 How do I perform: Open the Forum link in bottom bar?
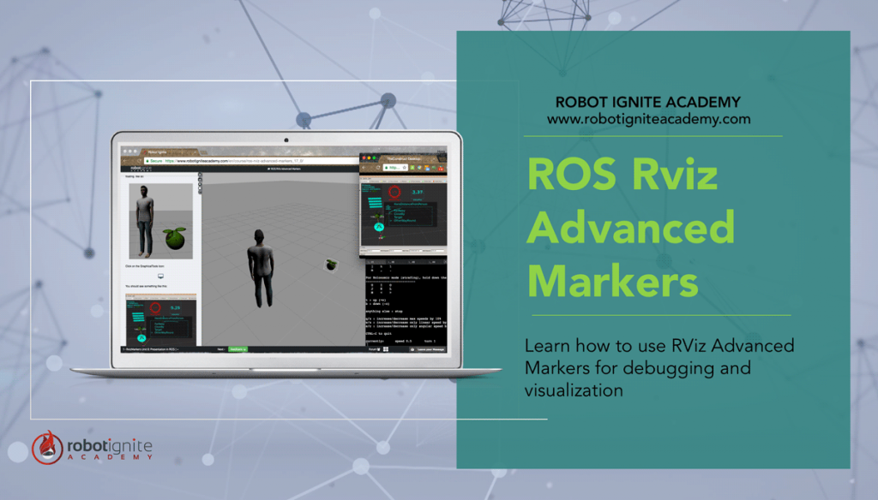pos(374,349)
